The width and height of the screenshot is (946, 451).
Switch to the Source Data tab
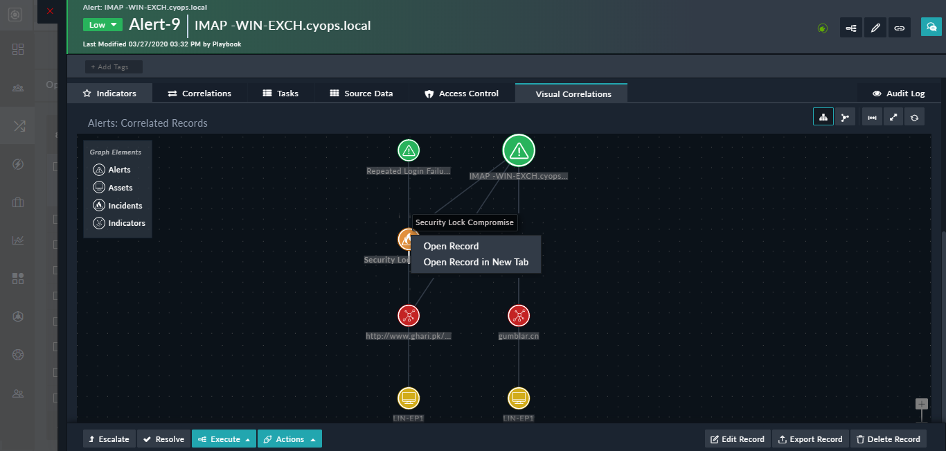point(362,92)
